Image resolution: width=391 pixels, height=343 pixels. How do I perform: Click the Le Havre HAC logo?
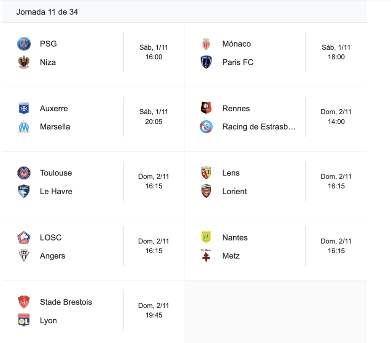click(x=24, y=192)
